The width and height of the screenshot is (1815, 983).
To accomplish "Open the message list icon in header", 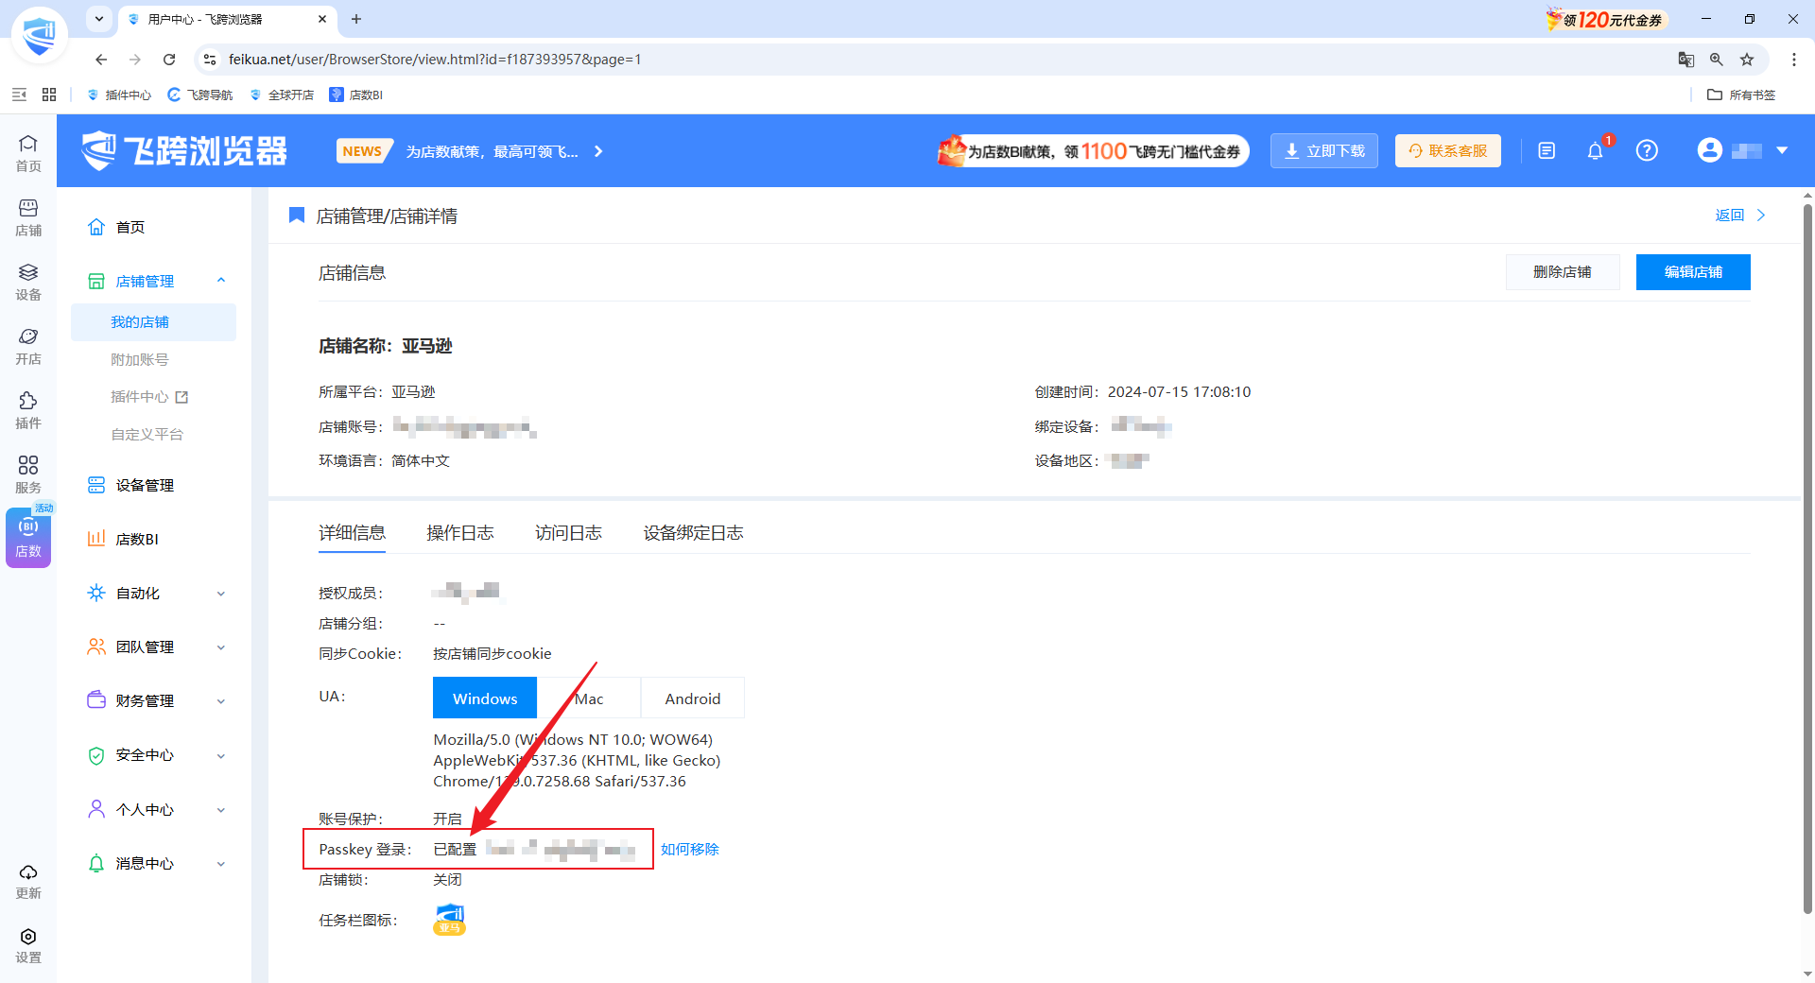I will 1547,151.
